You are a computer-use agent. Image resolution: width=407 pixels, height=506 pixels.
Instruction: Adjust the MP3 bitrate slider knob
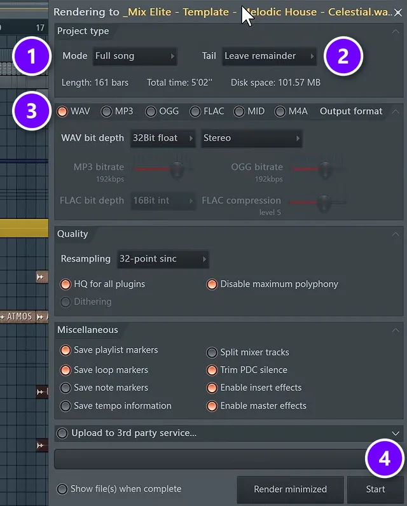(x=177, y=169)
